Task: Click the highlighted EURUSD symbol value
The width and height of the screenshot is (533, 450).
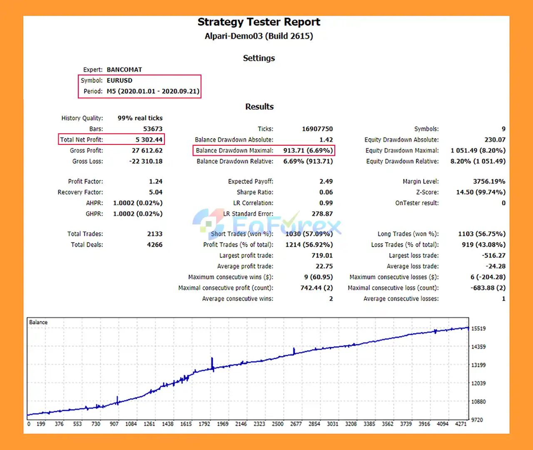Action: tap(120, 80)
